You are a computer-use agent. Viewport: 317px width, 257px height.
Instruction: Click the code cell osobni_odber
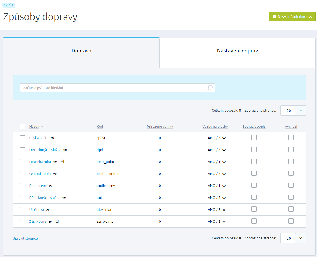coord(108,174)
